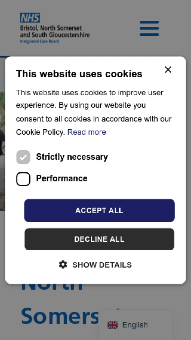Image resolution: width=191 pixels, height=340 pixels.
Task: Click the "This website uses cookies" heading
Action: [79, 74]
